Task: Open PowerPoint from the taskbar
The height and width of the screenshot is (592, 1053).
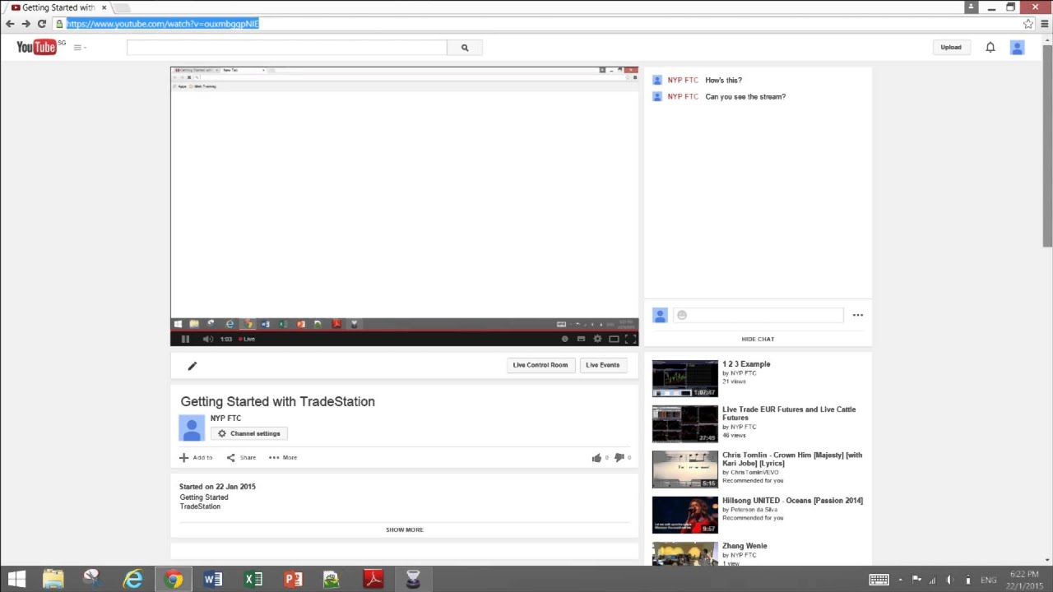Action: click(293, 580)
